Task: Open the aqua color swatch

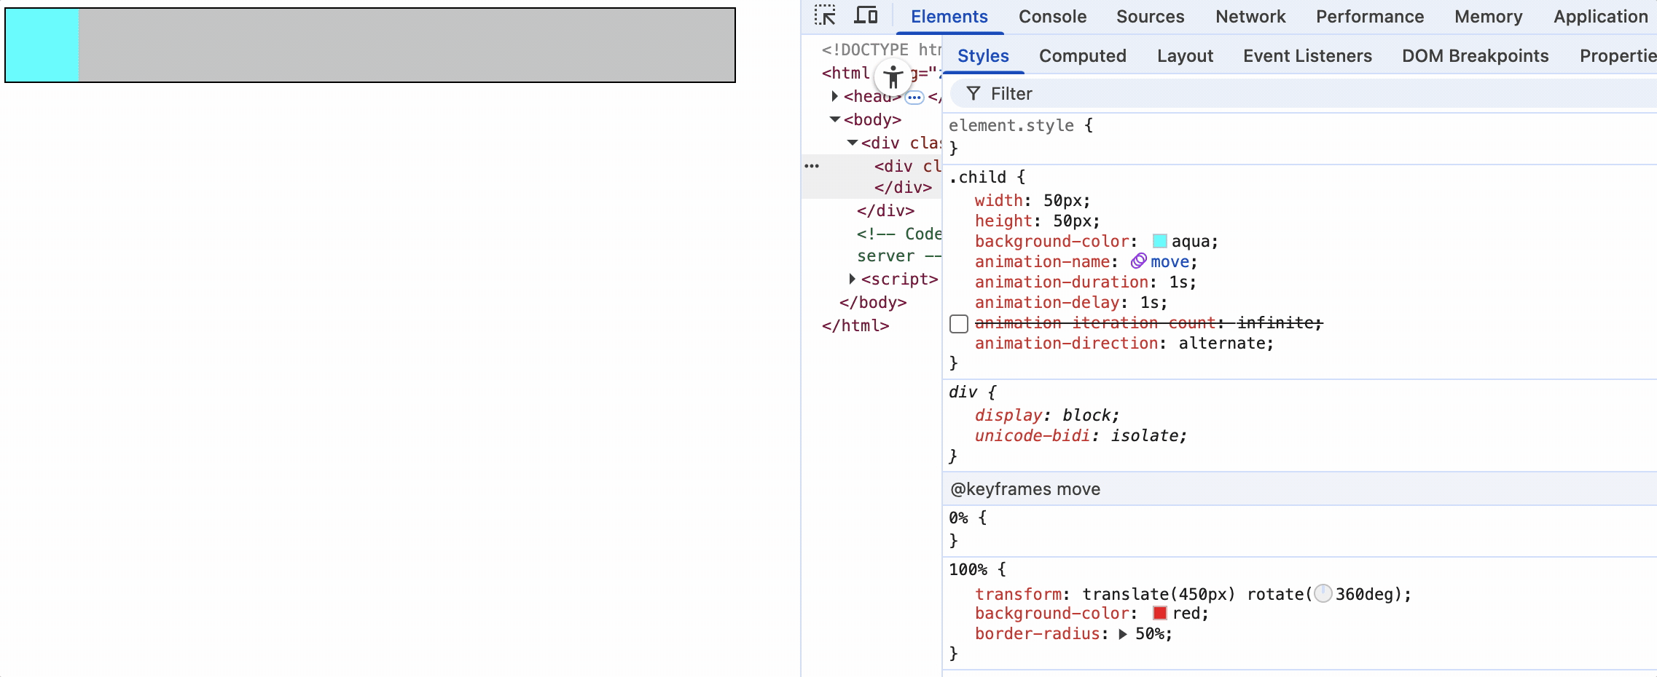Action: pos(1160,241)
